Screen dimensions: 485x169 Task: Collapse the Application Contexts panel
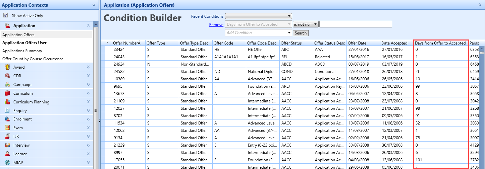point(94,5)
